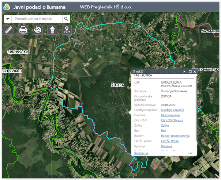This screenshot has width=221, height=180.
Task: Follow the O2 i O3 Obrasci link
Action: (x=172, y=120)
